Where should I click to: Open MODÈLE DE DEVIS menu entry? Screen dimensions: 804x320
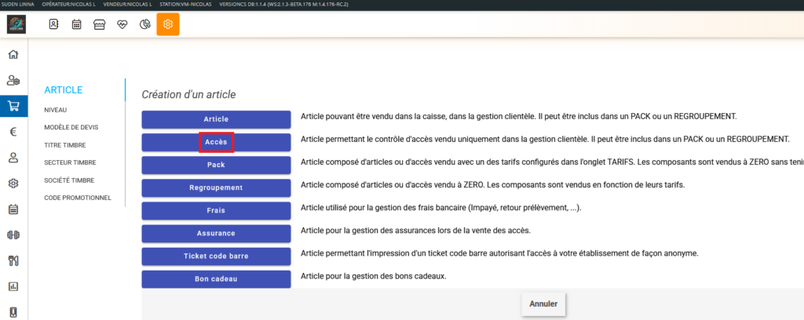71,127
